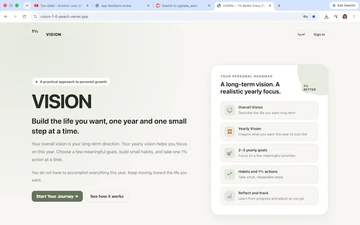The image size is (360, 225).
Task: Click the Gemini sparkle icon
Action: click(x=334, y=5)
